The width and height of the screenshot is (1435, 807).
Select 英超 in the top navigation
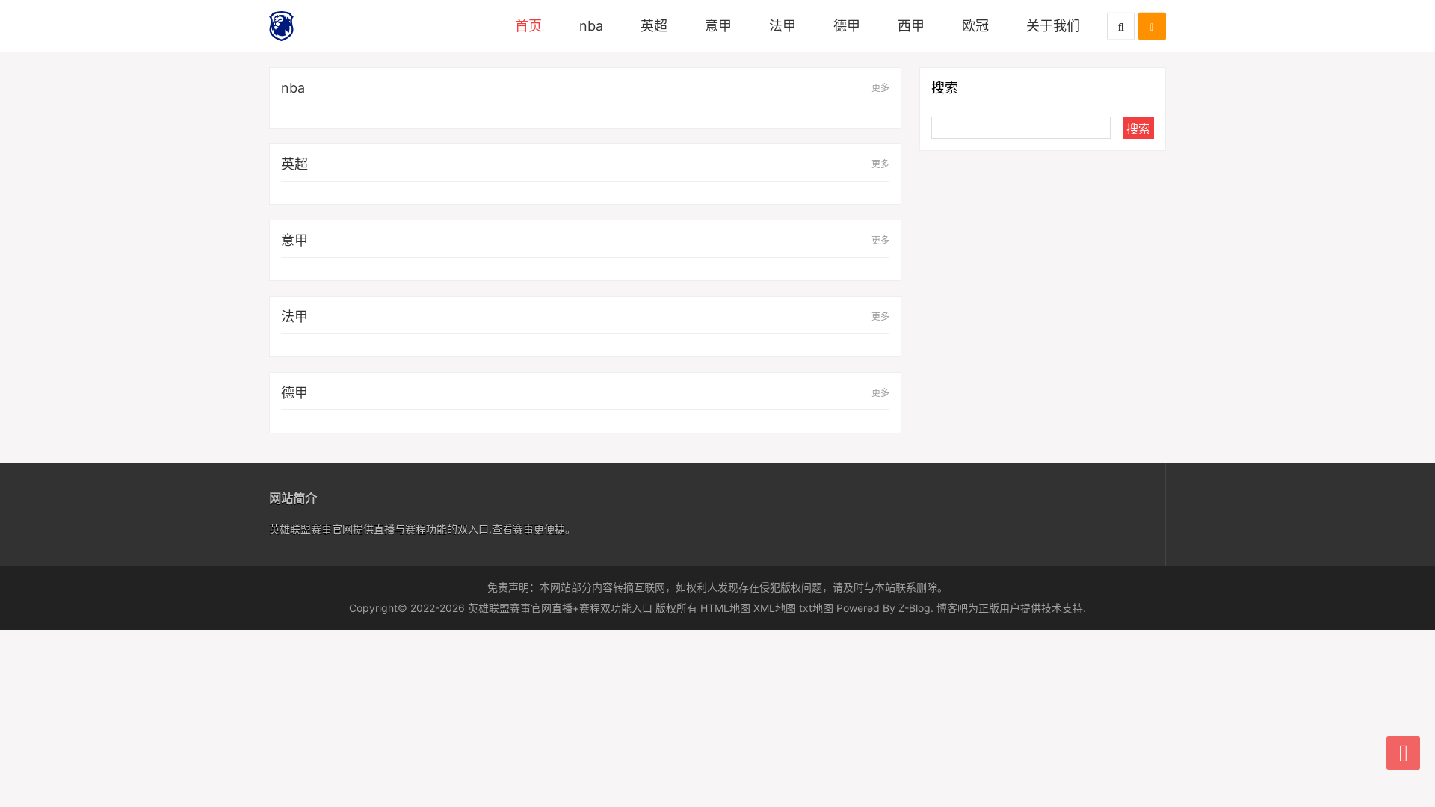(x=654, y=26)
